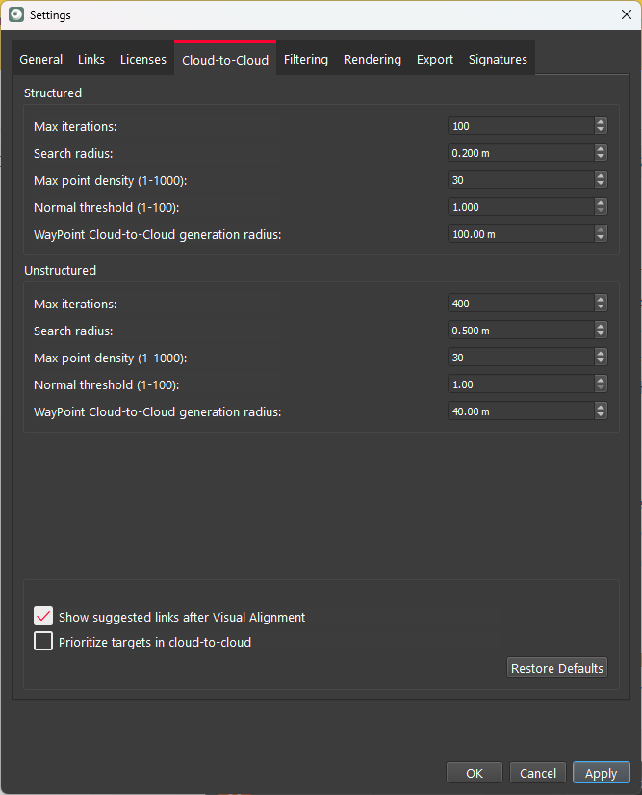Decrease Structured Normal threshold value
Image resolution: width=642 pixels, height=795 pixels.
click(x=601, y=210)
